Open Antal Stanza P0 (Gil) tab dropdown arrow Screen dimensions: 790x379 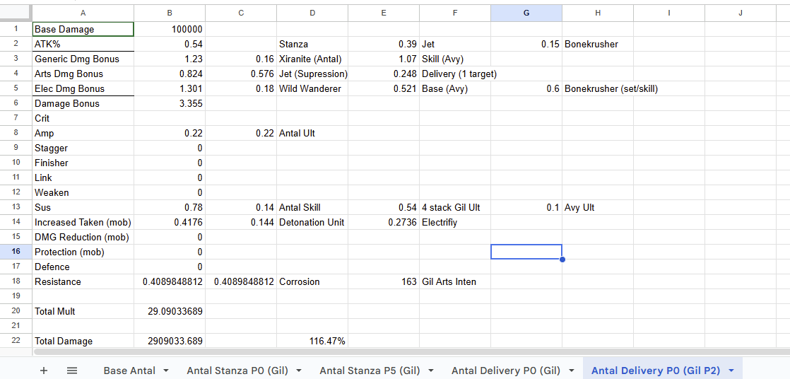tap(299, 371)
